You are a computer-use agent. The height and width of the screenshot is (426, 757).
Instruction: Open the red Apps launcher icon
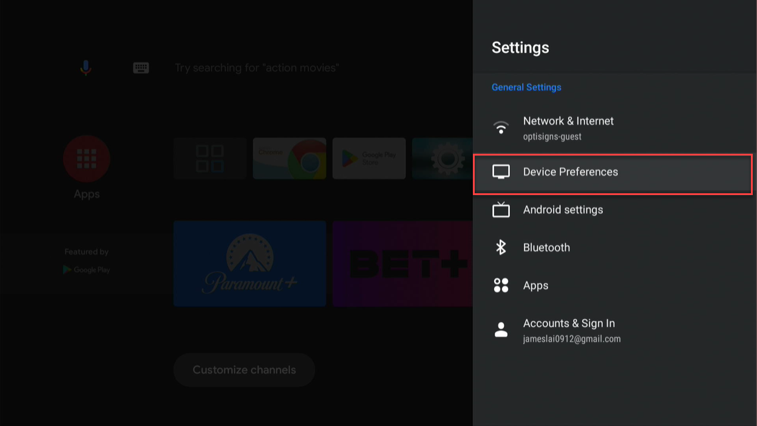(86, 159)
